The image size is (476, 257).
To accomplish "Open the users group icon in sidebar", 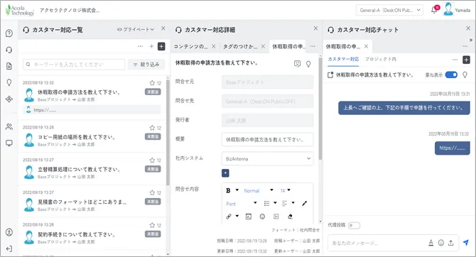I will coord(9,126).
